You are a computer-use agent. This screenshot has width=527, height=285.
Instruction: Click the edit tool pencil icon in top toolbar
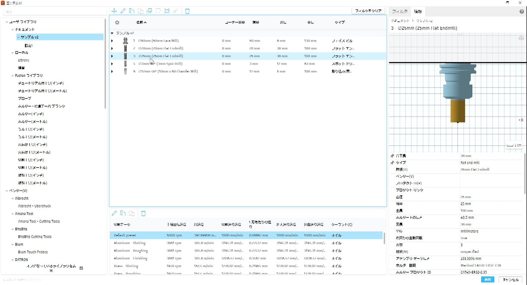coord(123,11)
